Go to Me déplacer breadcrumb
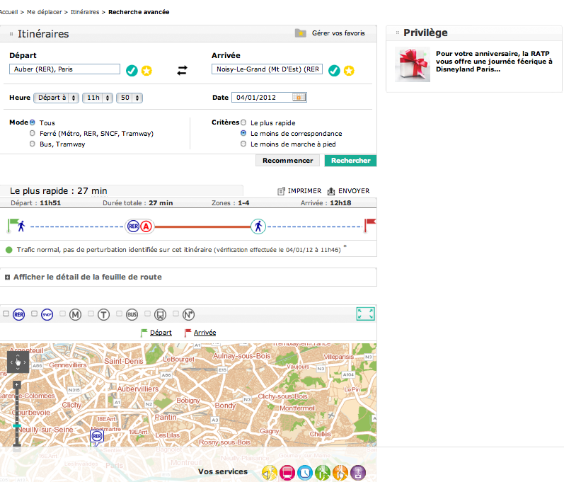The height and width of the screenshot is (482, 564). coord(45,12)
